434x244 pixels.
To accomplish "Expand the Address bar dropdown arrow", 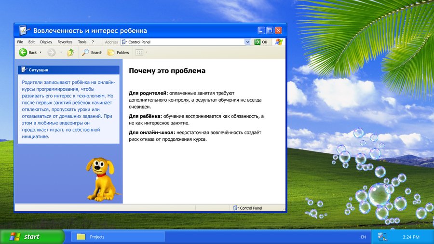I will [247, 42].
